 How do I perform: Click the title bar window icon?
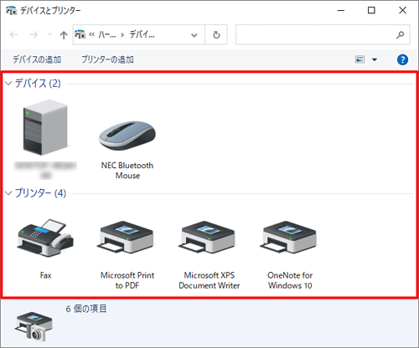click(x=12, y=11)
